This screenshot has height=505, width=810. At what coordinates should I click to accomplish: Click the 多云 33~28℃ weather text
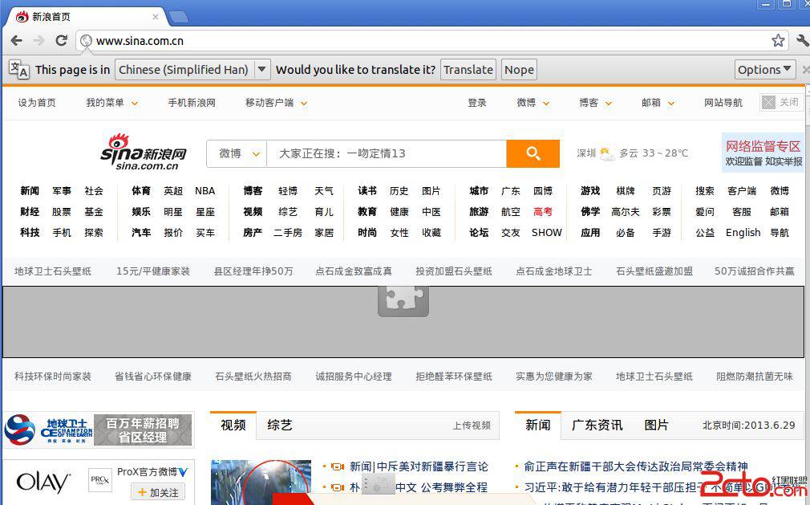654,153
